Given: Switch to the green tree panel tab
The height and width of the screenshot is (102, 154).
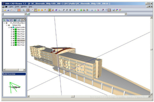Looking at the screenshot, I should (x=4, y=20).
